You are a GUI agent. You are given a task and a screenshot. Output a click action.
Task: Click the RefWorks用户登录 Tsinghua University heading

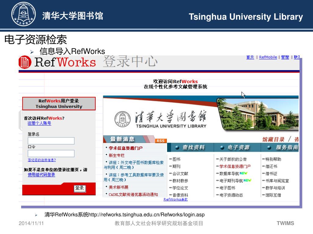click(59, 104)
